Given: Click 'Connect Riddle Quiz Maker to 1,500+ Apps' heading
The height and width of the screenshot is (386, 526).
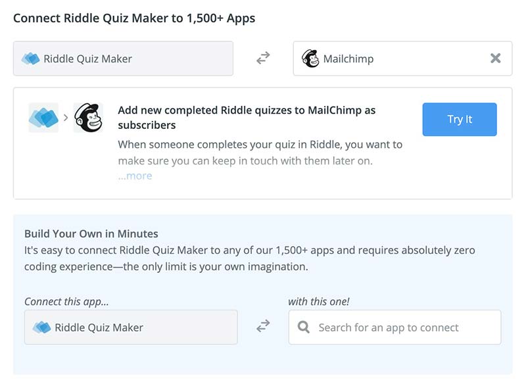Looking at the screenshot, I should (x=134, y=18).
